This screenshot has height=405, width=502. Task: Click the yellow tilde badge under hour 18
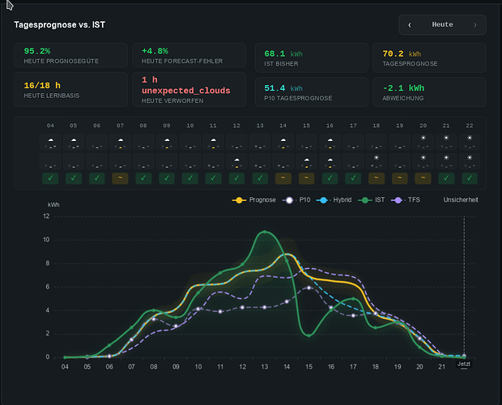pyautogui.click(x=376, y=178)
